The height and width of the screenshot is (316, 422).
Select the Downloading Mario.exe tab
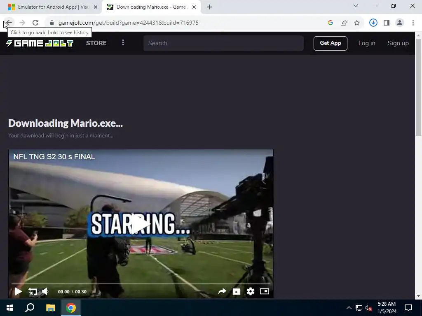[151, 7]
